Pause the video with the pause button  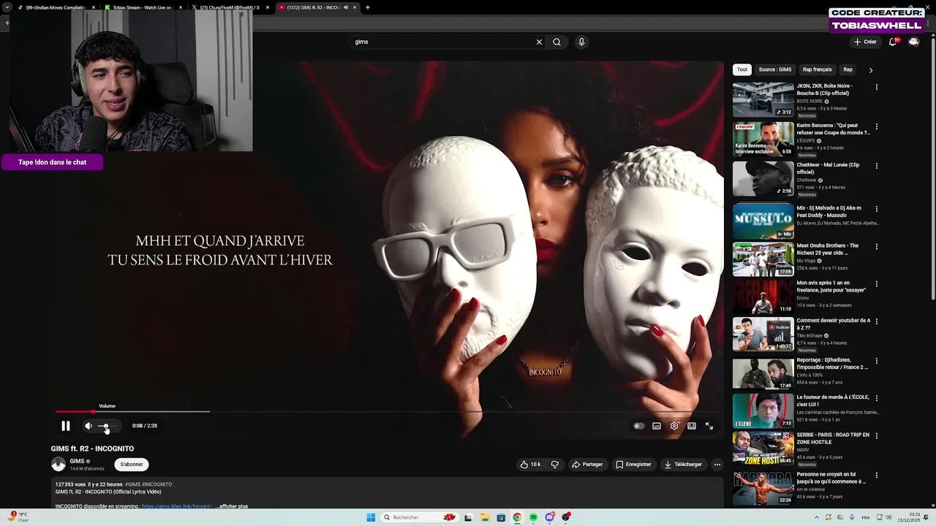pyautogui.click(x=65, y=426)
